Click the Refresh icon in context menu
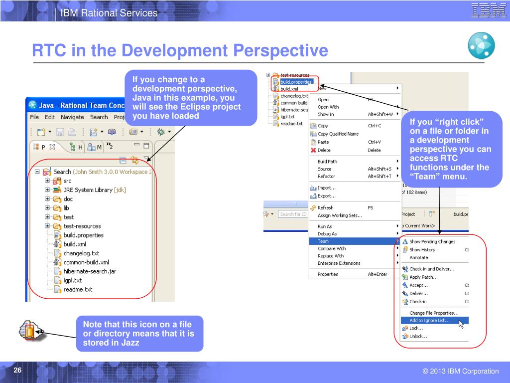The image size is (510, 383). tap(313, 208)
